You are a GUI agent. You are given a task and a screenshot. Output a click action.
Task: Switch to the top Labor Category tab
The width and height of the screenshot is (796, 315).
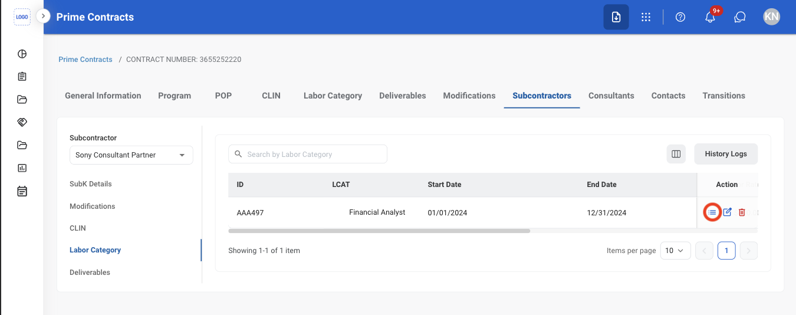coord(333,96)
